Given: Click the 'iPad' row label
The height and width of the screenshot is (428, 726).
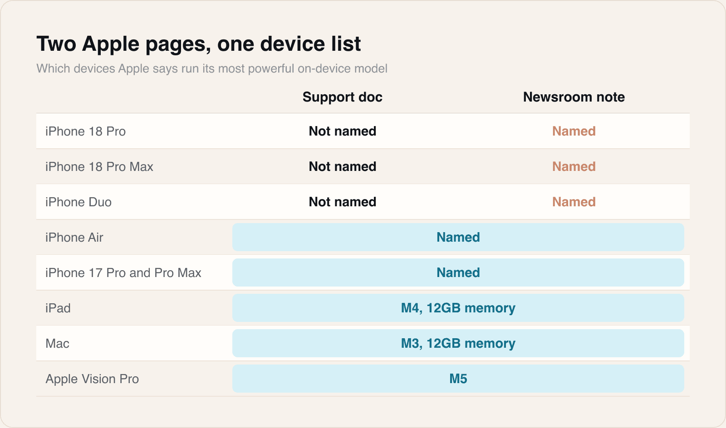Looking at the screenshot, I should (58, 308).
